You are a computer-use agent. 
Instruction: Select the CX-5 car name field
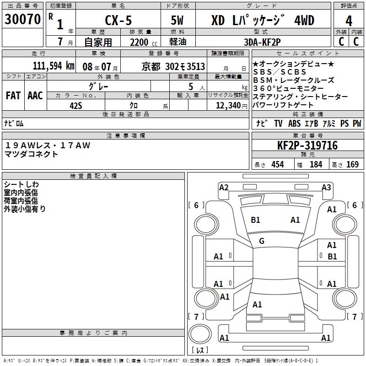click(x=118, y=20)
